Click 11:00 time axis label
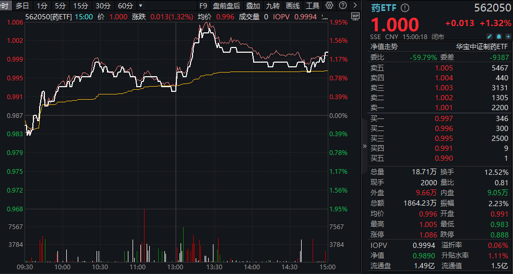Viewport: 513px width, 274px height. (x=137, y=267)
